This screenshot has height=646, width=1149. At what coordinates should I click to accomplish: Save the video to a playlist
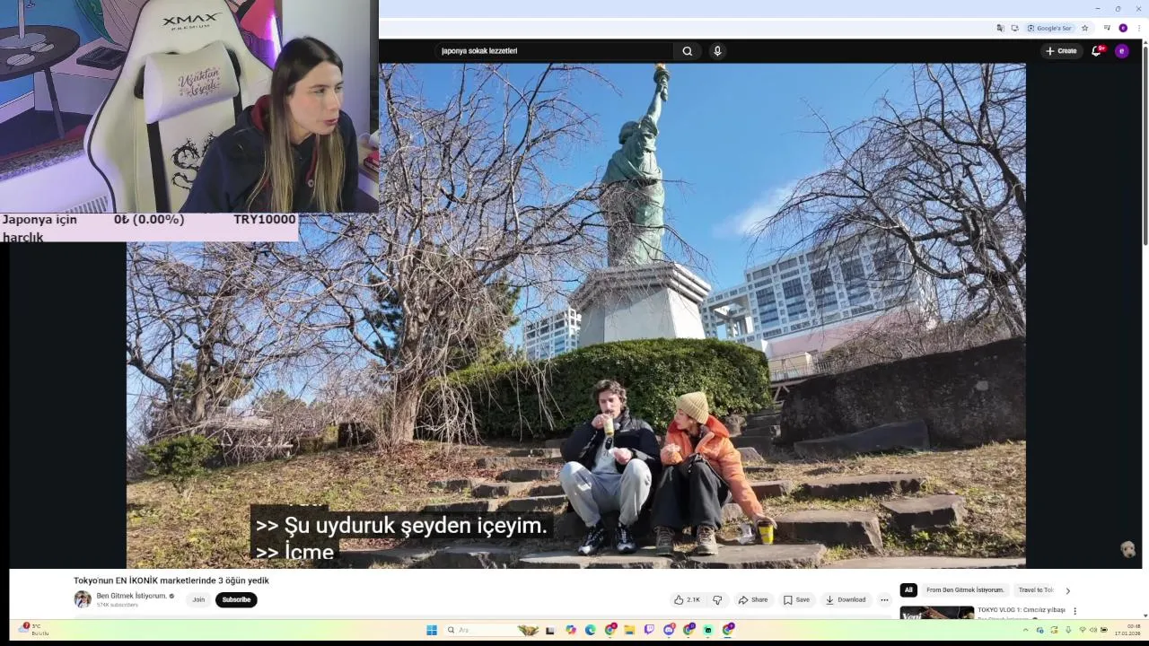pyautogui.click(x=796, y=599)
